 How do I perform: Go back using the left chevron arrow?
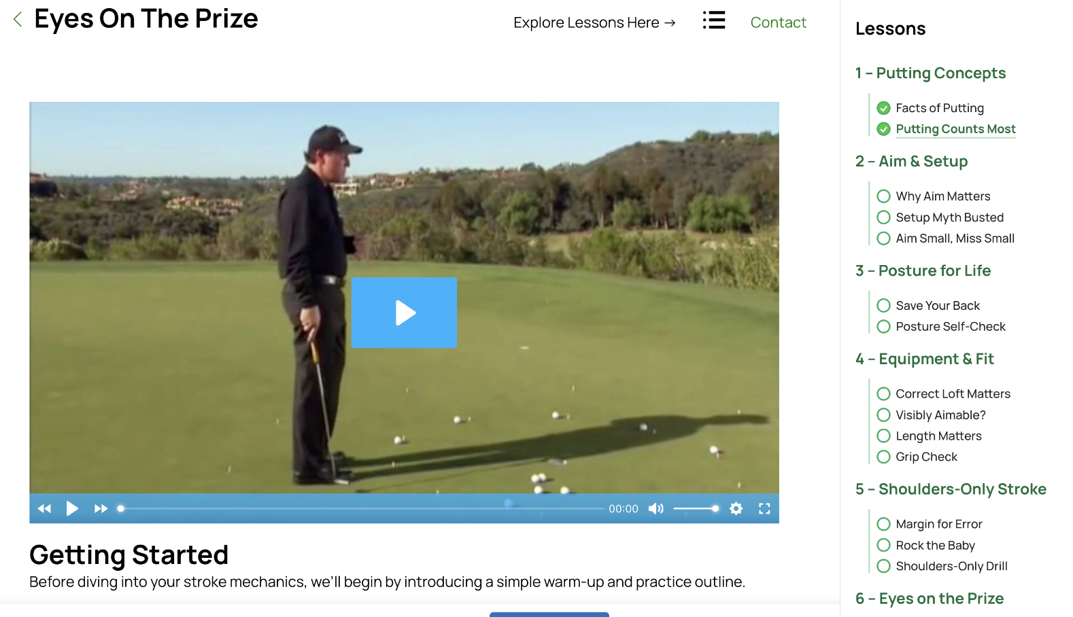[x=18, y=20]
